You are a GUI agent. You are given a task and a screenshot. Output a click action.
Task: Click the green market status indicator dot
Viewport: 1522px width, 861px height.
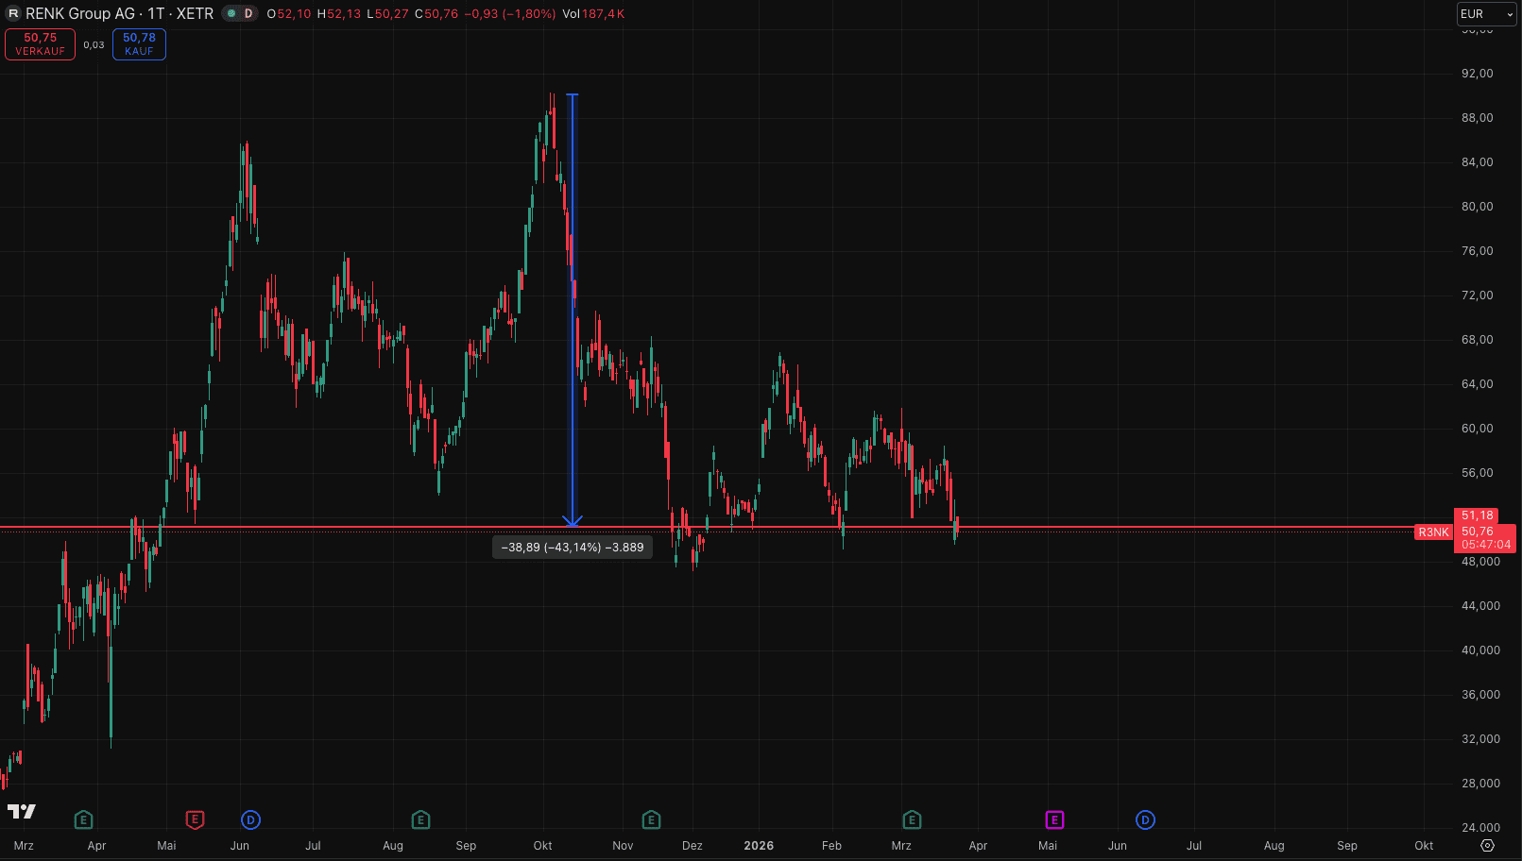tap(231, 14)
